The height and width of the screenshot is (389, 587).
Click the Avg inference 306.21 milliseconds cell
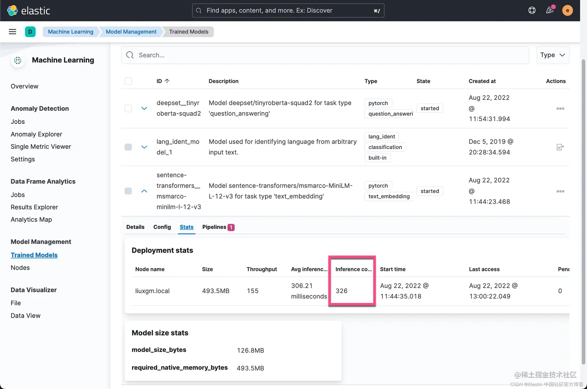pos(309,291)
